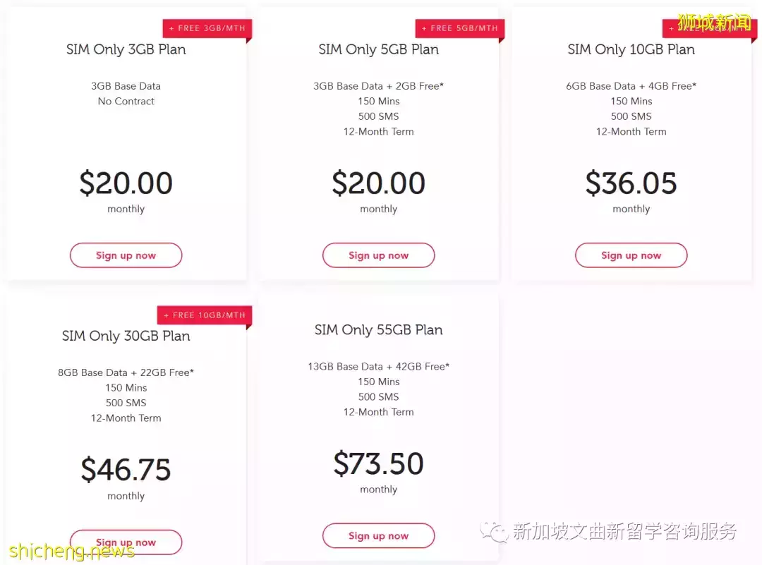
Task: Select the SIM Only 5GB Plan title
Action: [379, 49]
